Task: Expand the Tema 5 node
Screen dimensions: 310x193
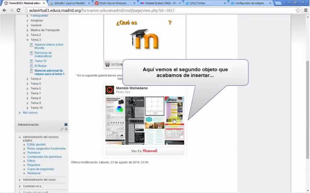Action: [27, 84]
